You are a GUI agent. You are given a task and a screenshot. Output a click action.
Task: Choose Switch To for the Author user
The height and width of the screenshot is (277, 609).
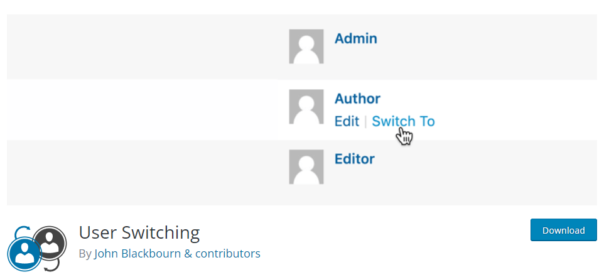(x=403, y=121)
